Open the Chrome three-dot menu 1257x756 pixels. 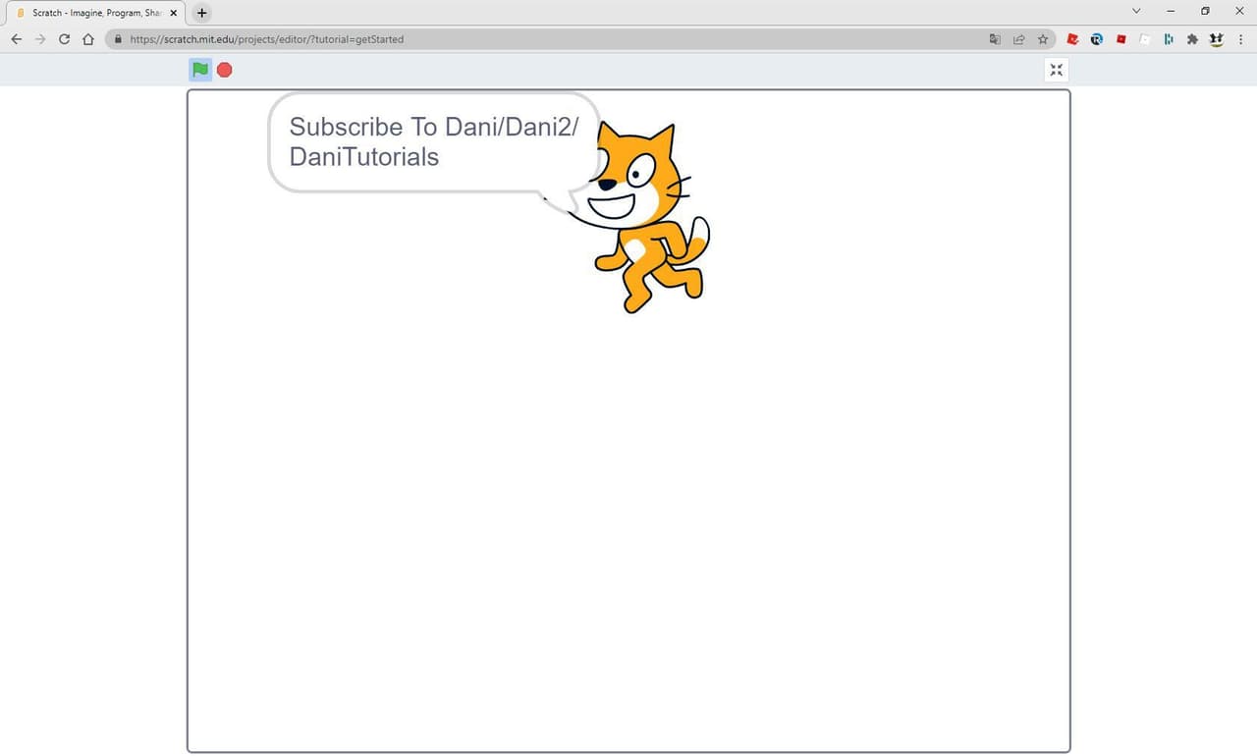click(1241, 39)
